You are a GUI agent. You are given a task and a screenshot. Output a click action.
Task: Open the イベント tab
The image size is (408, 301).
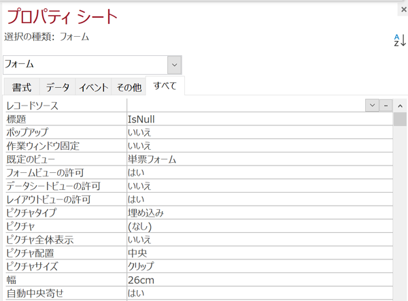pos(93,87)
